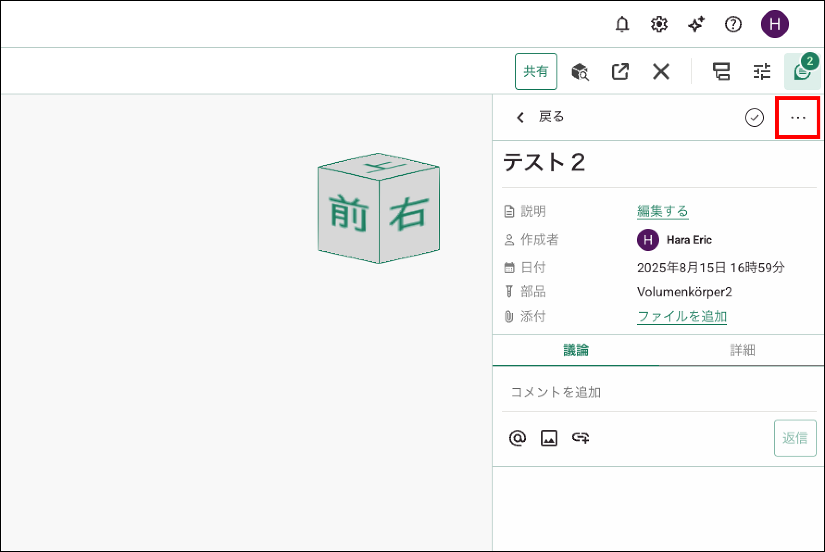Click 編集する description link

(662, 211)
